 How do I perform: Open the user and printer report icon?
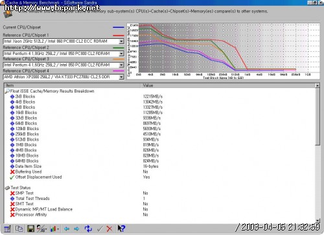tap(41, 229)
